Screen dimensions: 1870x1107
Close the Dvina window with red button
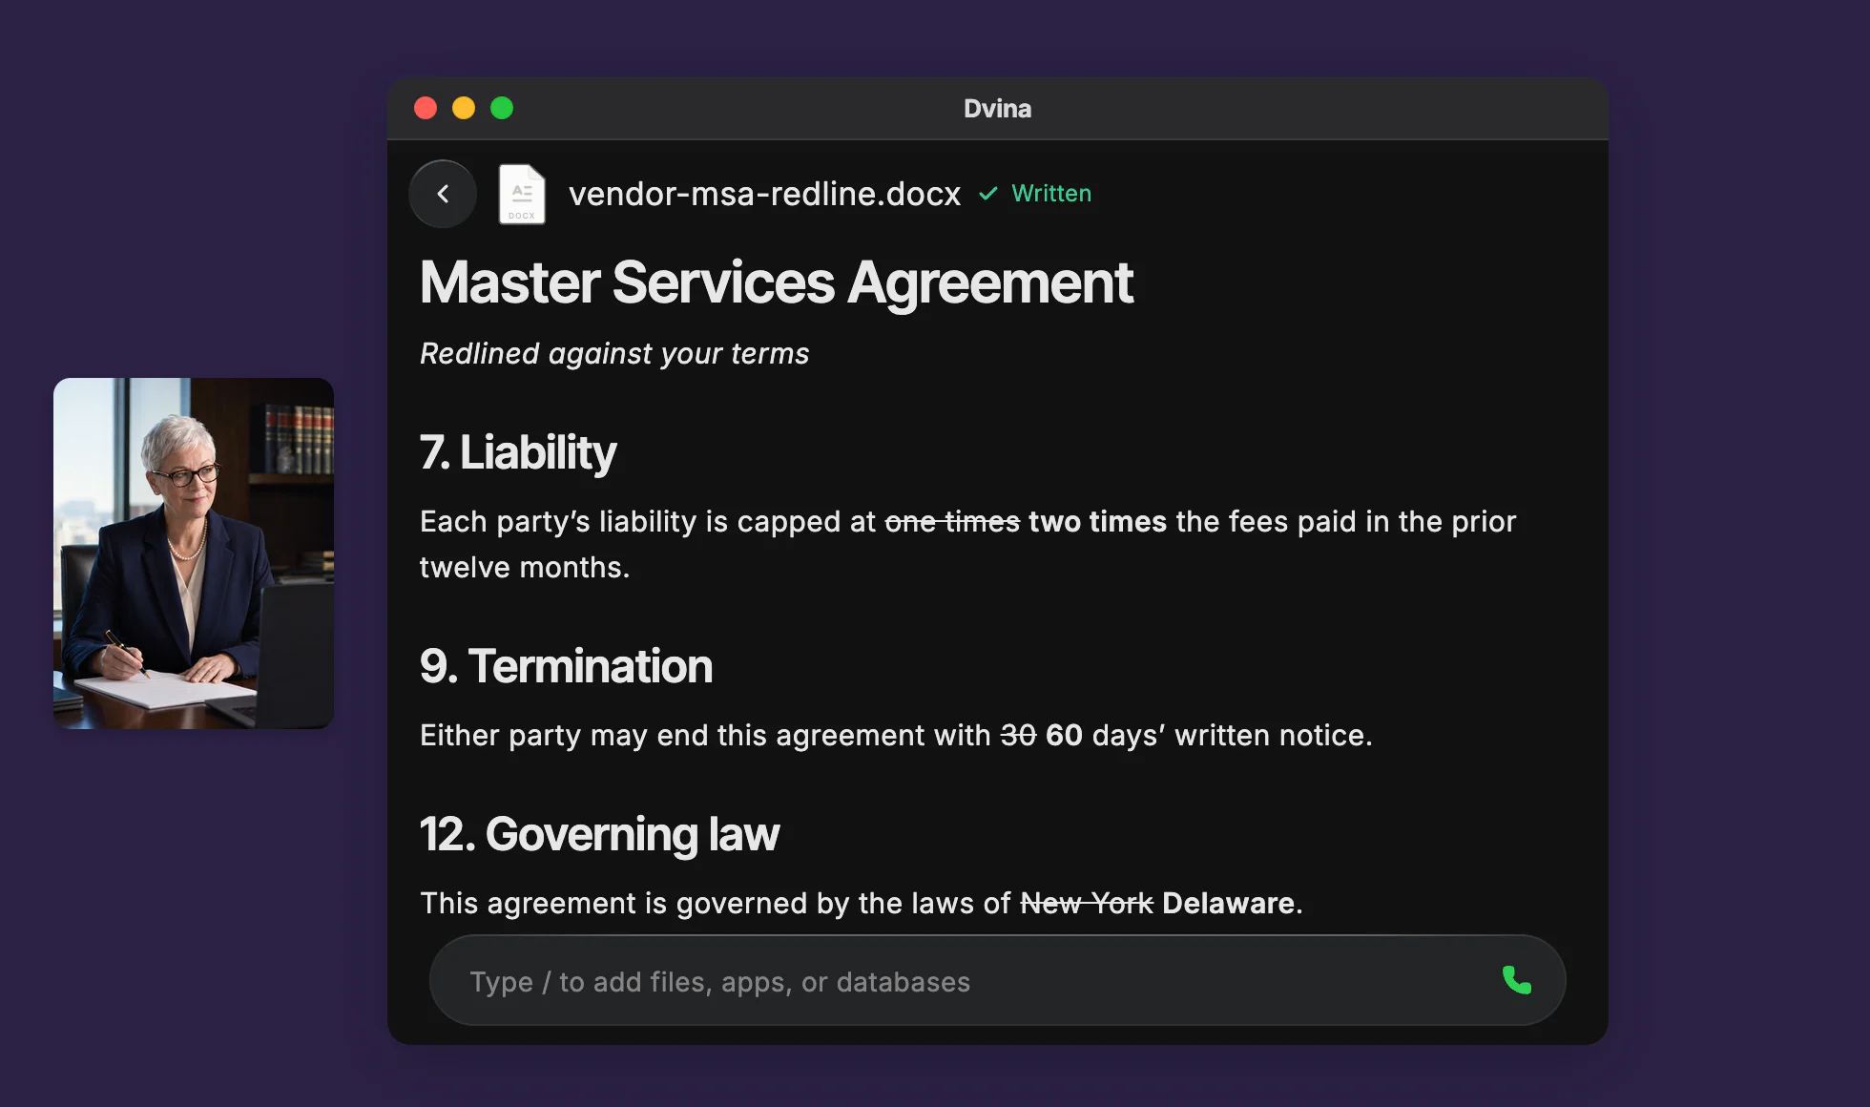click(426, 108)
